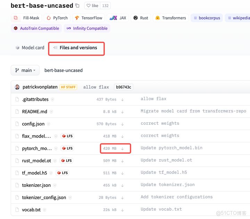The height and width of the screenshot is (219, 250).
Task: Click the safety check icon beside README.md
Action: (51, 112)
